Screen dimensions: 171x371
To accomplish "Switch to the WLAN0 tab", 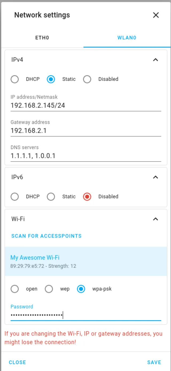I will (x=127, y=38).
